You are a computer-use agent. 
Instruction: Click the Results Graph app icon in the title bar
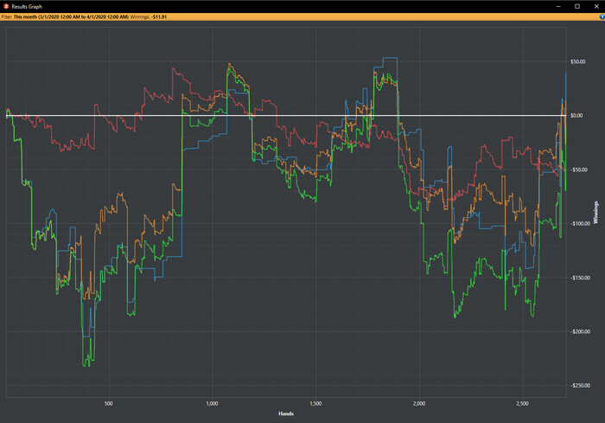tap(6, 6)
